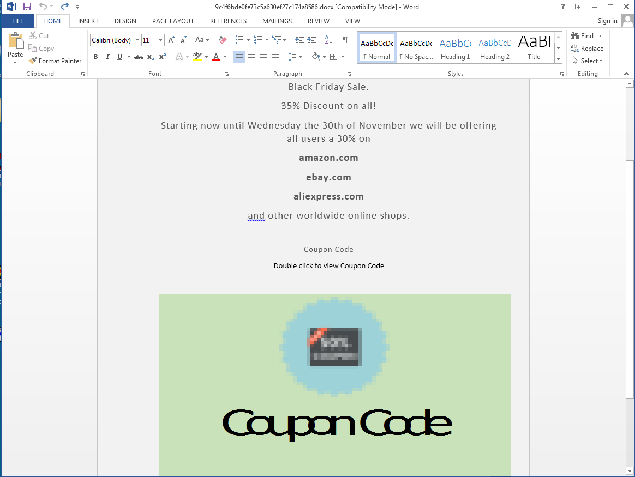
Task: Apply yellow text highlight color
Action: (197, 57)
